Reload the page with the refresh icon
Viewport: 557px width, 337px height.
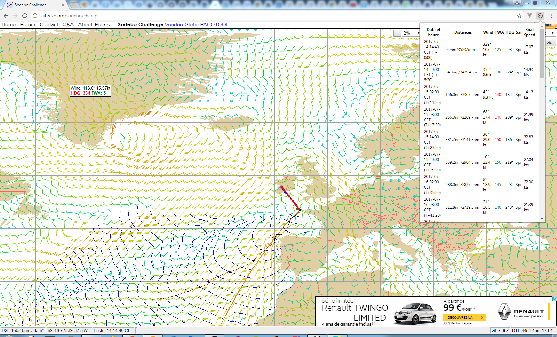pos(25,16)
